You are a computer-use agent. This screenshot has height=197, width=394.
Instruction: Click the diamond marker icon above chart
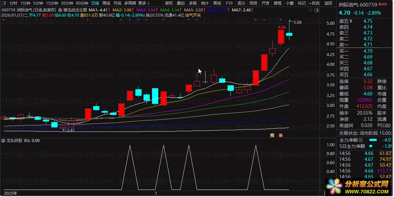[x=310, y=10]
